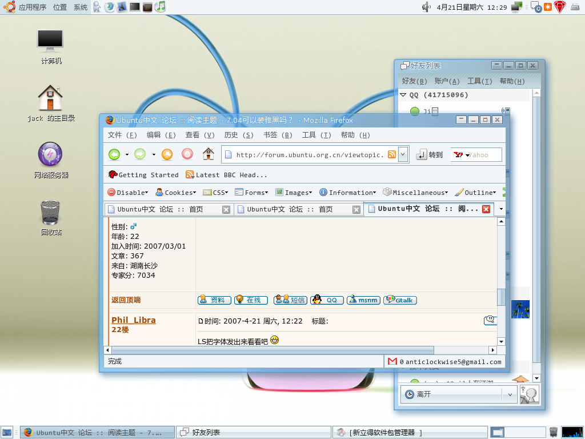The image size is (585, 439).
Task: Click the Yahoo search engine icon
Action: tap(459, 154)
